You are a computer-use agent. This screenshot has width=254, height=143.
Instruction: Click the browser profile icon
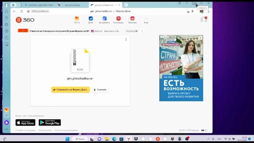click(x=6, y=5)
